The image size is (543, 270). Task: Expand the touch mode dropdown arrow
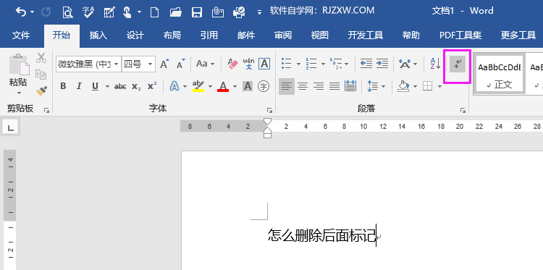coord(139,12)
